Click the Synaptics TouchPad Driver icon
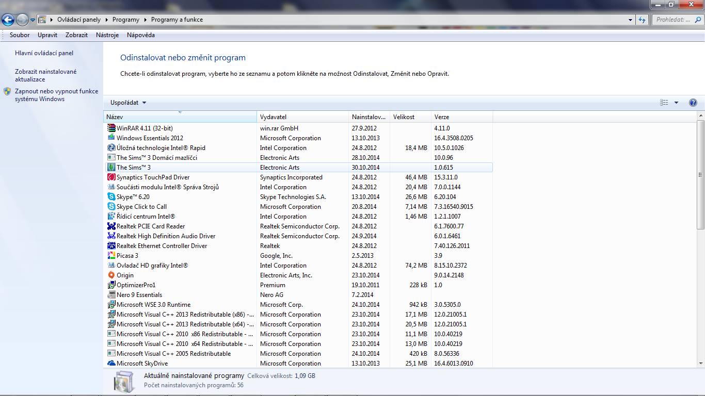Image resolution: width=705 pixels, height=396 pixels. point(111,177)
